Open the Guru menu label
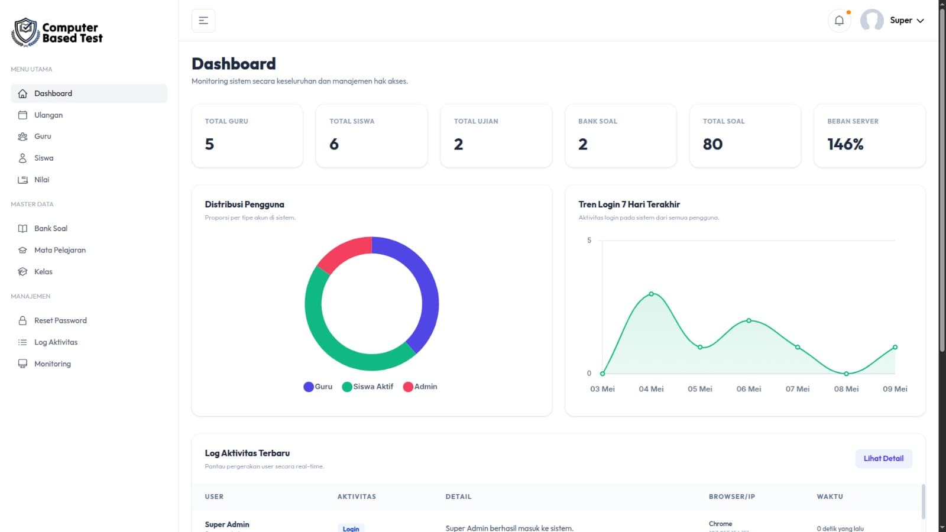Viewport: 946px width, 532px height. tap(43, 137)
